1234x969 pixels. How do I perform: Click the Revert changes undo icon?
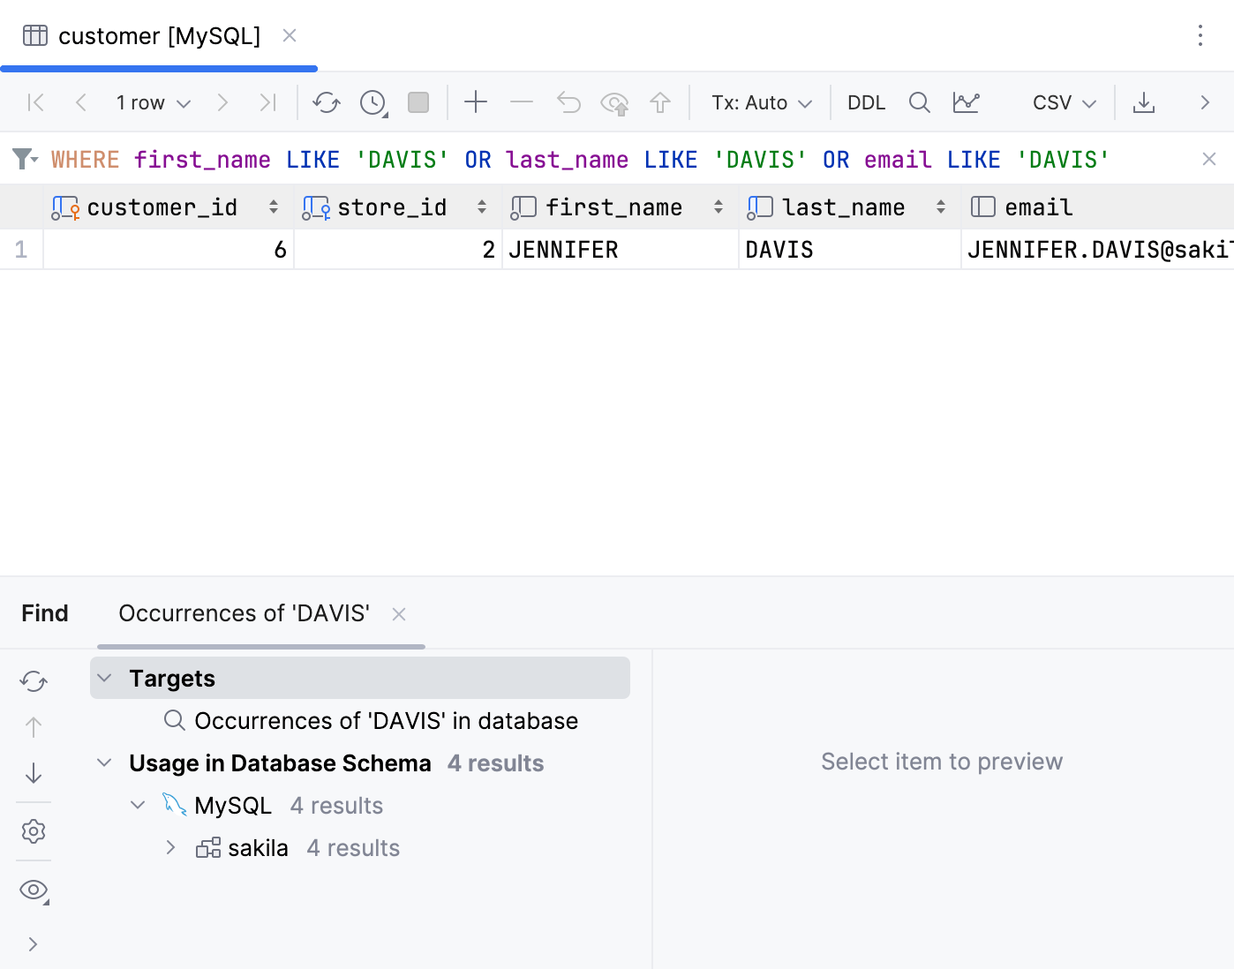click(568, 102)
